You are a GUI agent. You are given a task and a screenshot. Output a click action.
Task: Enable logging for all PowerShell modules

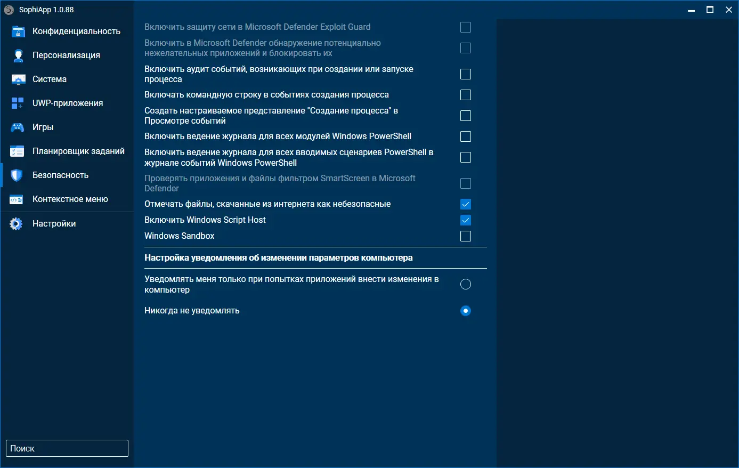(466, 136)
